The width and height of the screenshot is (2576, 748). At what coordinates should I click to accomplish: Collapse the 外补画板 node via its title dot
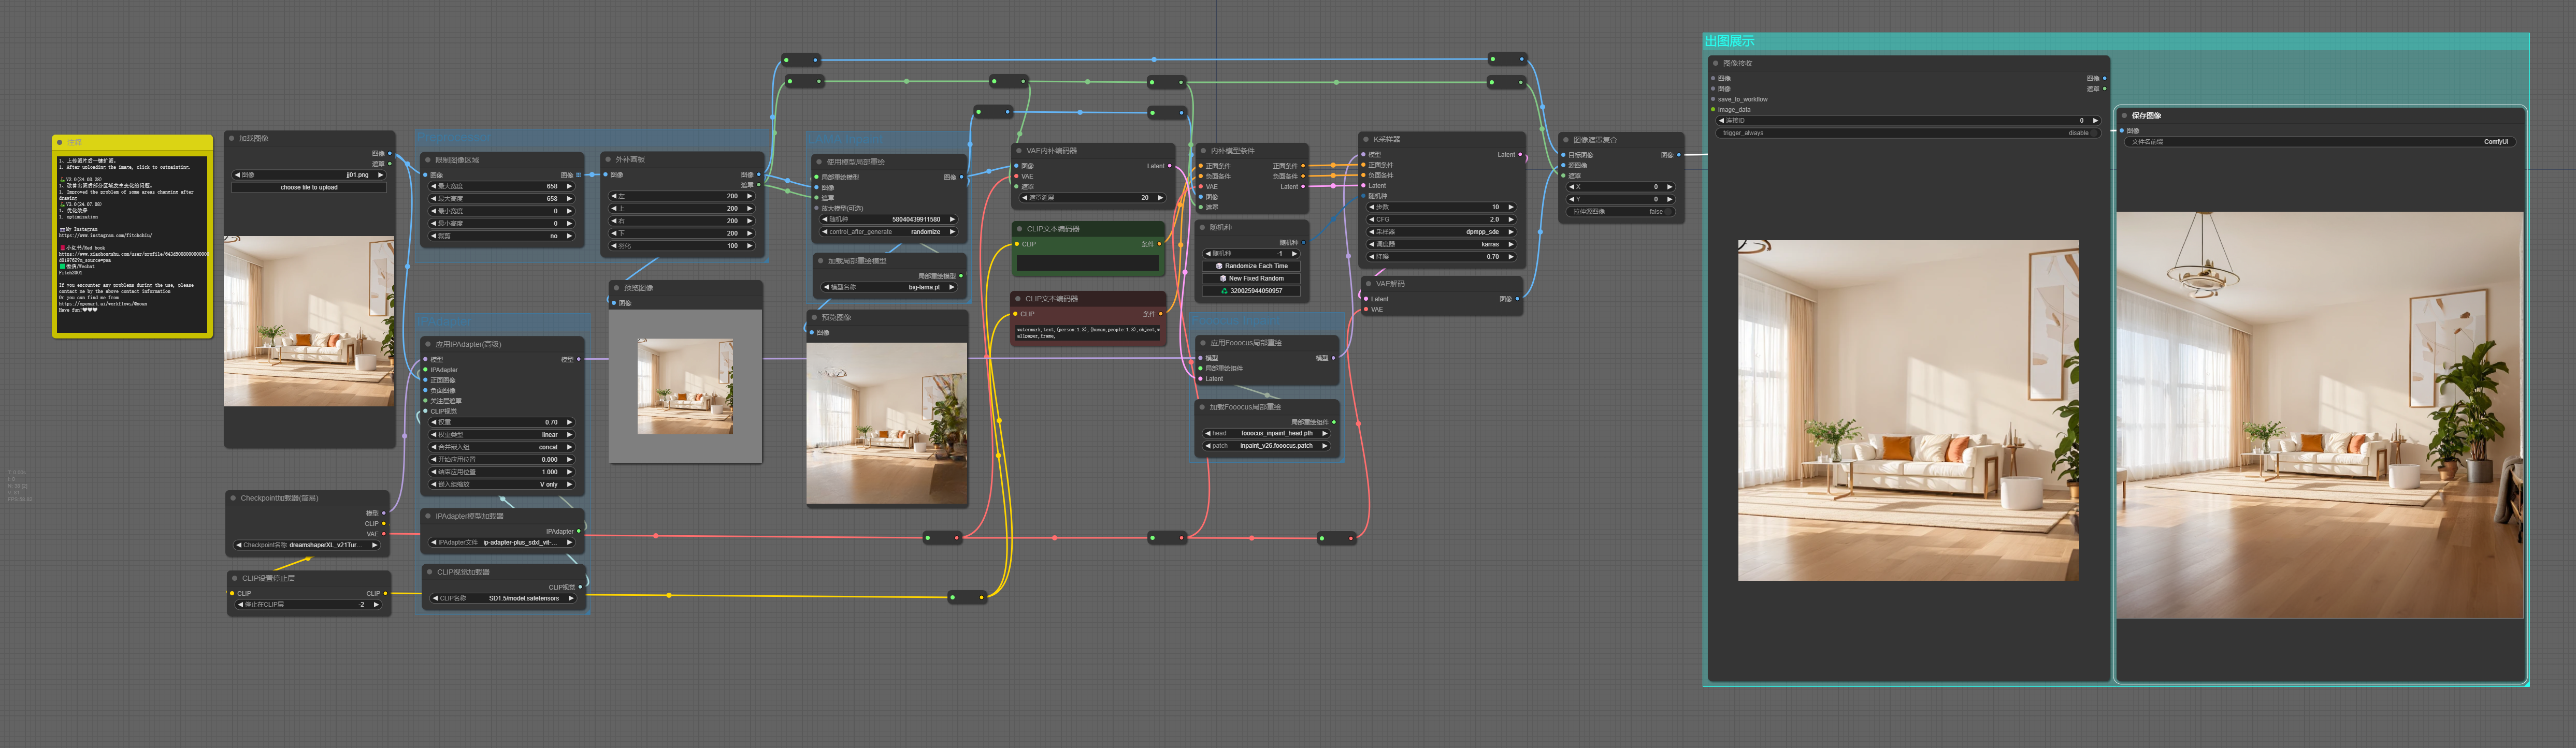tap(608, 159)
